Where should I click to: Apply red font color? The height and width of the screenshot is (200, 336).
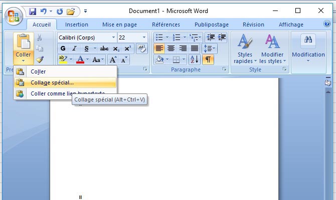pos(80,59)
